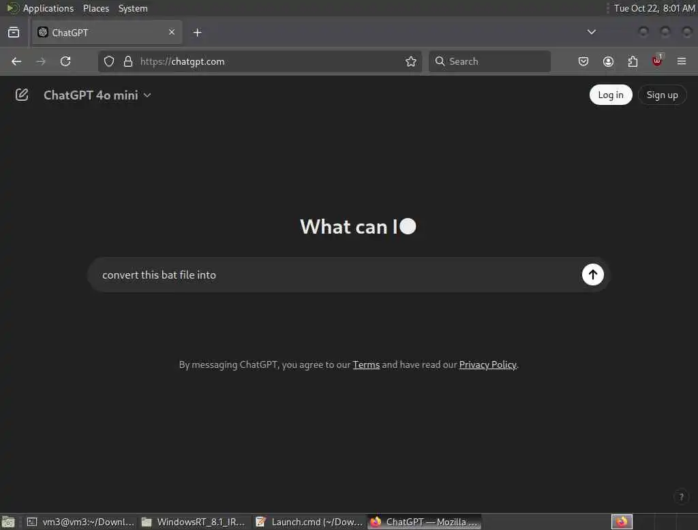This screenshot has width=698, height=530.
Task: Start a new chat with the compose icon
Action: coord(21,95)
